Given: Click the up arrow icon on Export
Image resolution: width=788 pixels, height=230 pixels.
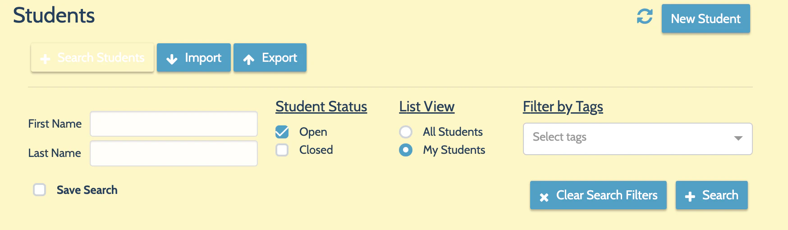Looking at the screenshot, I should coord(248,59).
